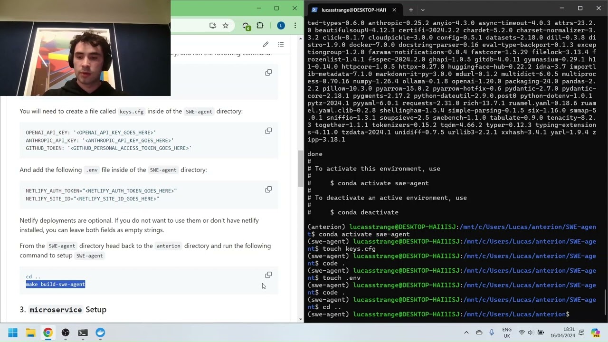This screenshot has height=342, width=608.
Task: Click the terminal prompt at /mnt/c/Users/Lucas/anterion$
Action: click(x=438, y=314)
